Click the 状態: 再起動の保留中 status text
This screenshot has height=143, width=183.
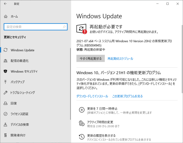point(91,49)
